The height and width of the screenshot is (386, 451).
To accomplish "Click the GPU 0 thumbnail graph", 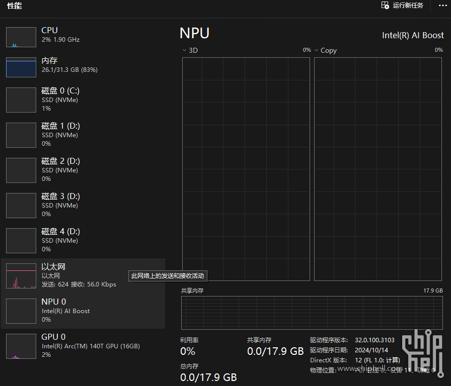I will pyautogui.click(x=21, y=346).
